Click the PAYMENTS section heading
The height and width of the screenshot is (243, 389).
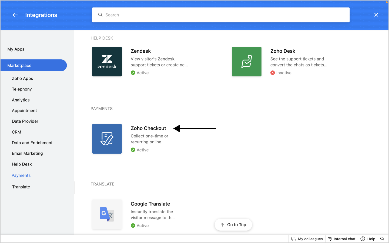[102, 109]
